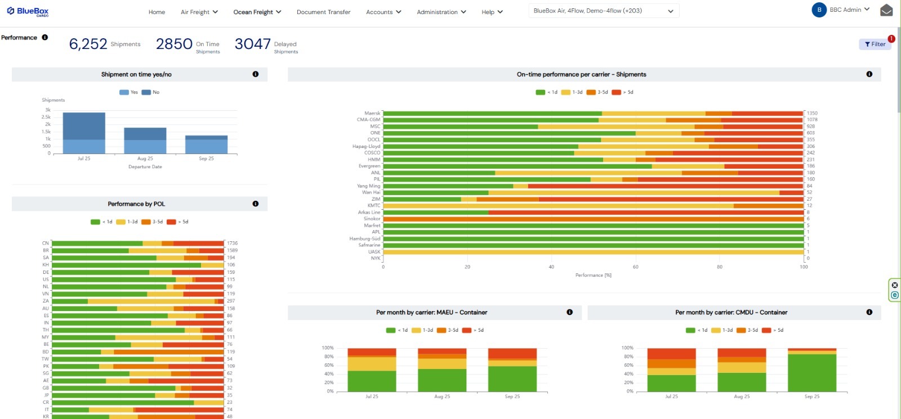Click info icon on Performance by POL panel
Viewport: 901px width, 419px height.
coord(256,204)
